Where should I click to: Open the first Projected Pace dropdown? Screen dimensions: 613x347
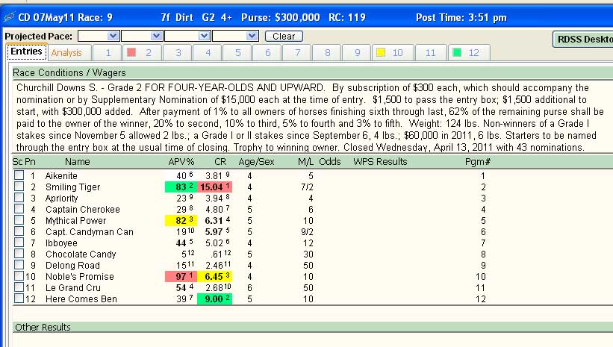click(x=113, y=36)
